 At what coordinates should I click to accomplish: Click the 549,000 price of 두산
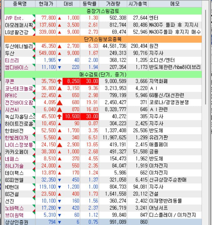47,53
